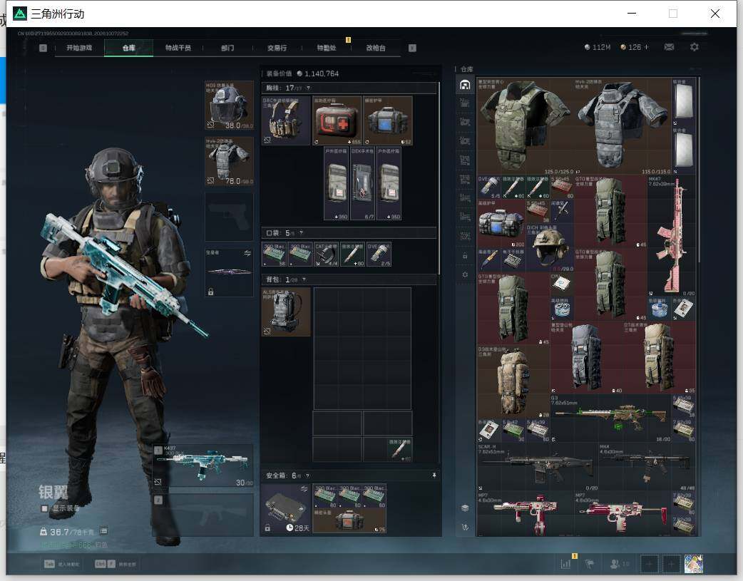Click the stacked layers icon beside the stash
Screen dimensions: 743x581
[x=465, y=508]
